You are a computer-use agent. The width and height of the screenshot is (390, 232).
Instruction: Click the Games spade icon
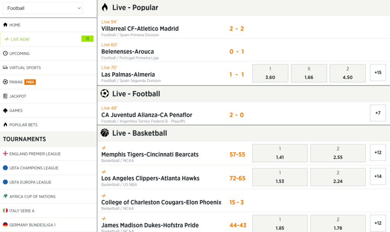[5, 111]
